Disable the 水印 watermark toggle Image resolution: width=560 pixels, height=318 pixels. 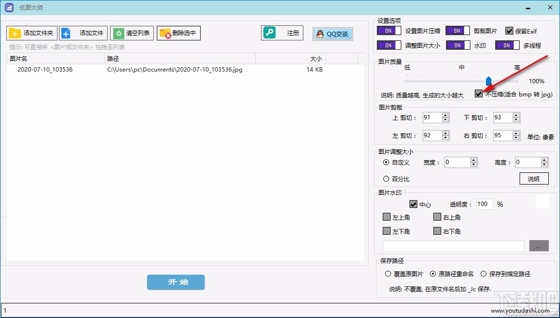click(457, 45)
